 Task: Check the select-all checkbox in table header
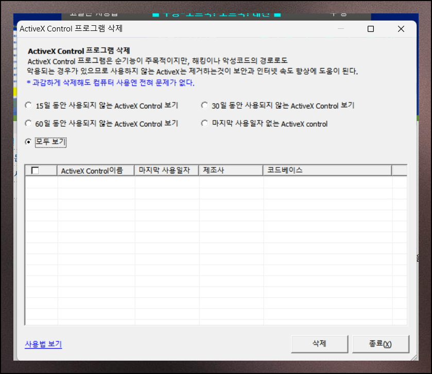(x=35, y=171)
